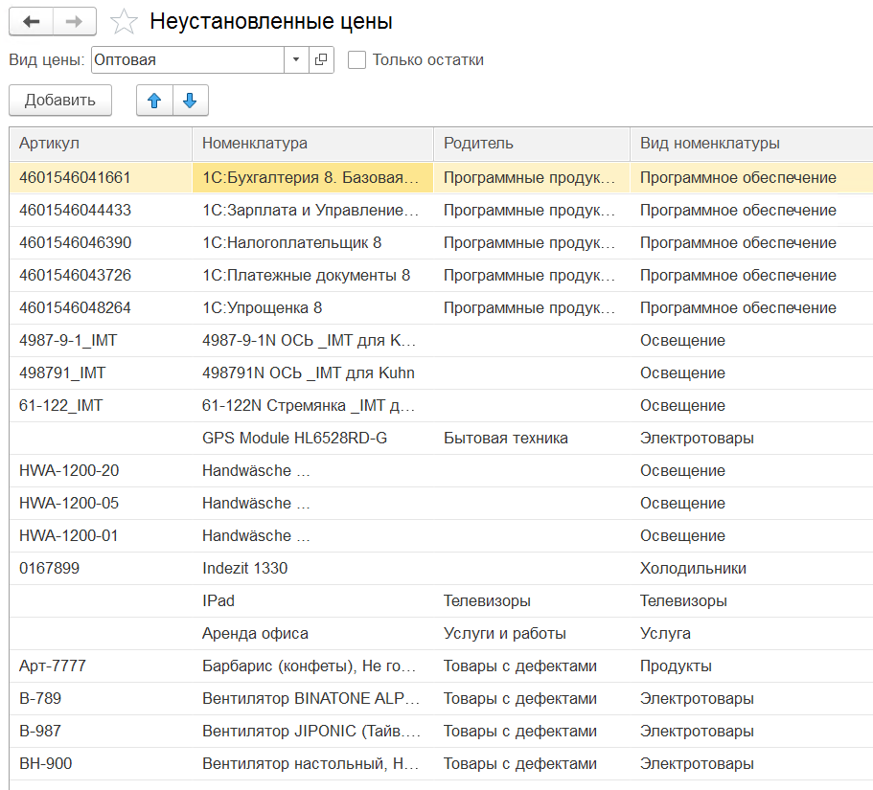The width and height of the screenshot is (873, 790).
Task: Select cell 1С:Бухгалтерия 8. Базовая
Action: pyautogui.click(x=312, y=177)
